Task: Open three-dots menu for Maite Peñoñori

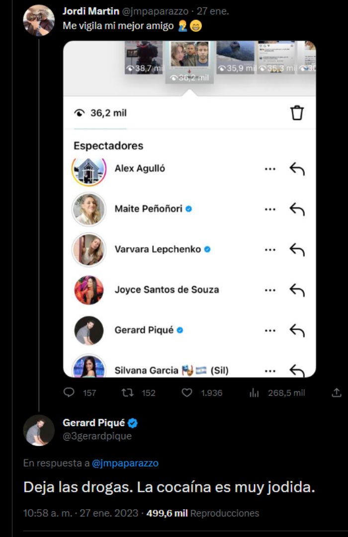Action: pos(270,209)
